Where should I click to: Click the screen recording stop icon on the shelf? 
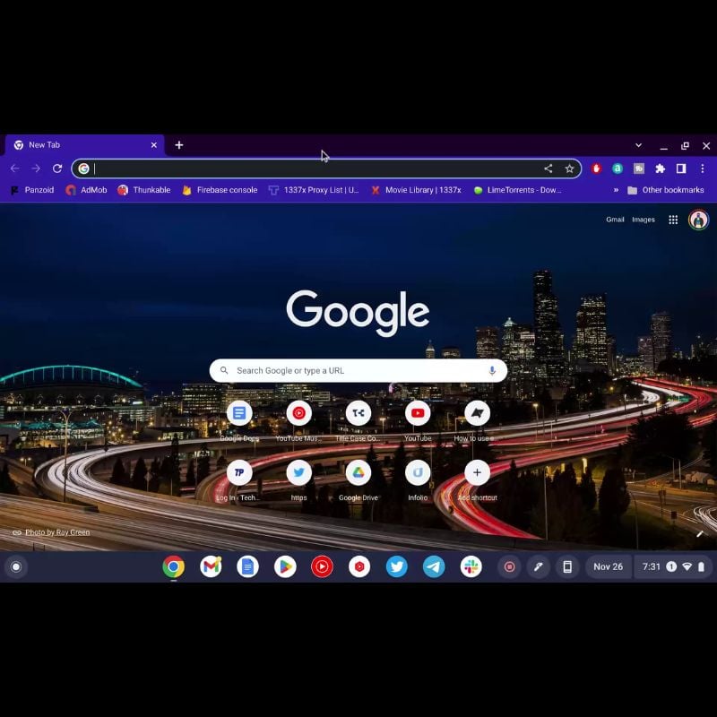[509, 567]
